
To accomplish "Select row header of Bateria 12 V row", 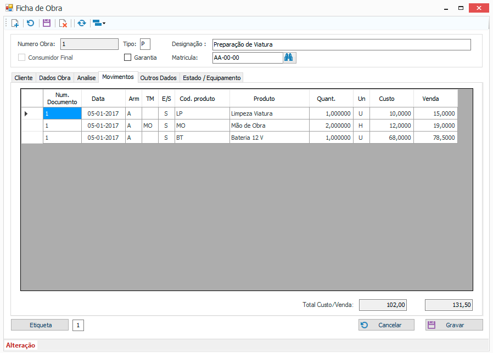I will [x=32, y=138].
